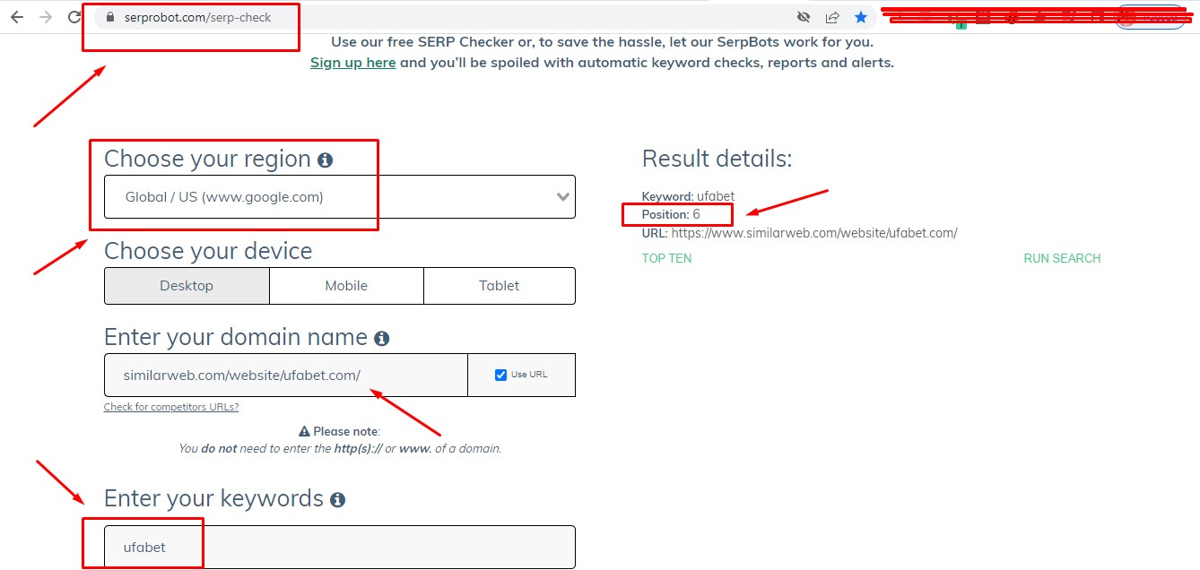Image resolution: width=1200 pixels, height=570 pixels.
Task: Click info icon next to Choose your region
Action: pyautogui.click(x=325, y=160)
